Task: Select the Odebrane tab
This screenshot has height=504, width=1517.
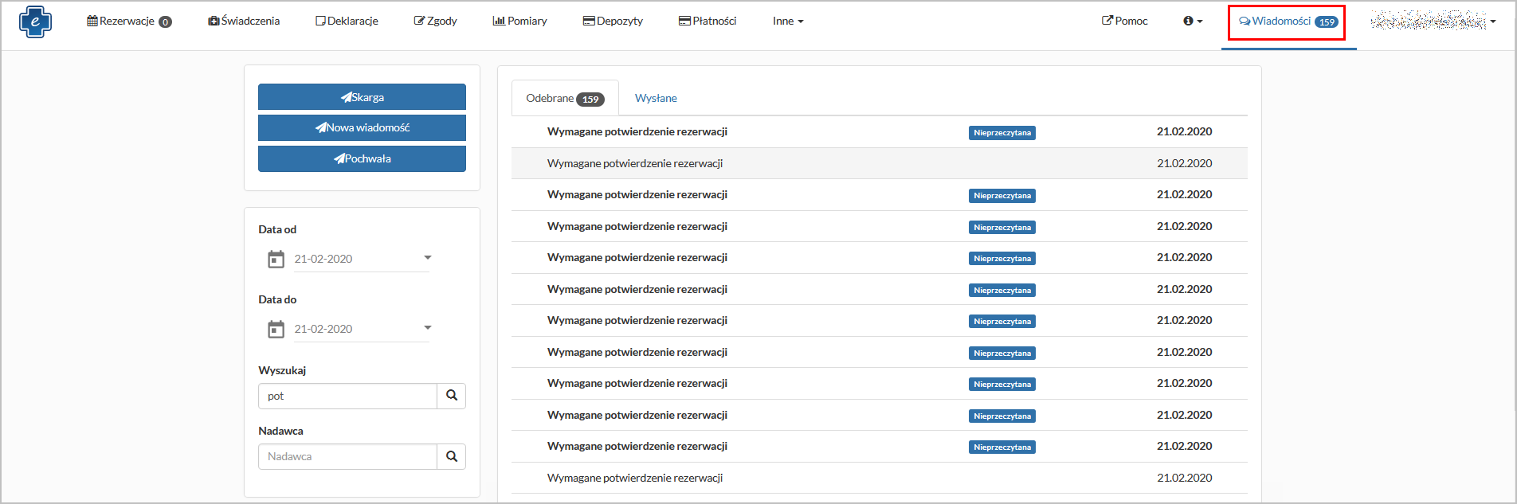Action: (x=564, y=98)
